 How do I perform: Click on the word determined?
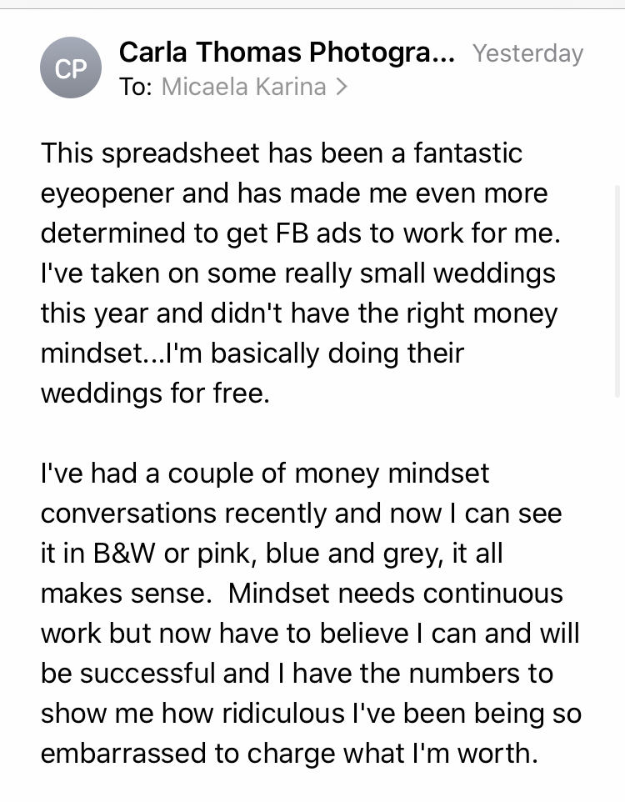pos(112,233)
